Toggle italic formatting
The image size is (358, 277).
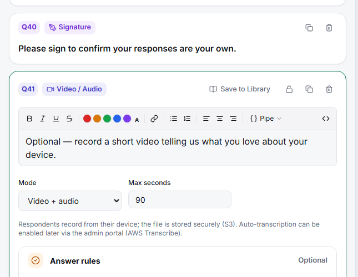(x=43, y=119)
